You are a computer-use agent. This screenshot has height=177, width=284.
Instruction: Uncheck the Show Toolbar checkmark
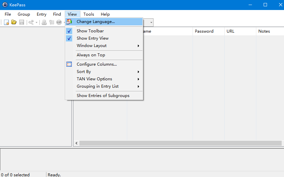pyautogui.click(x=69, y=31)
